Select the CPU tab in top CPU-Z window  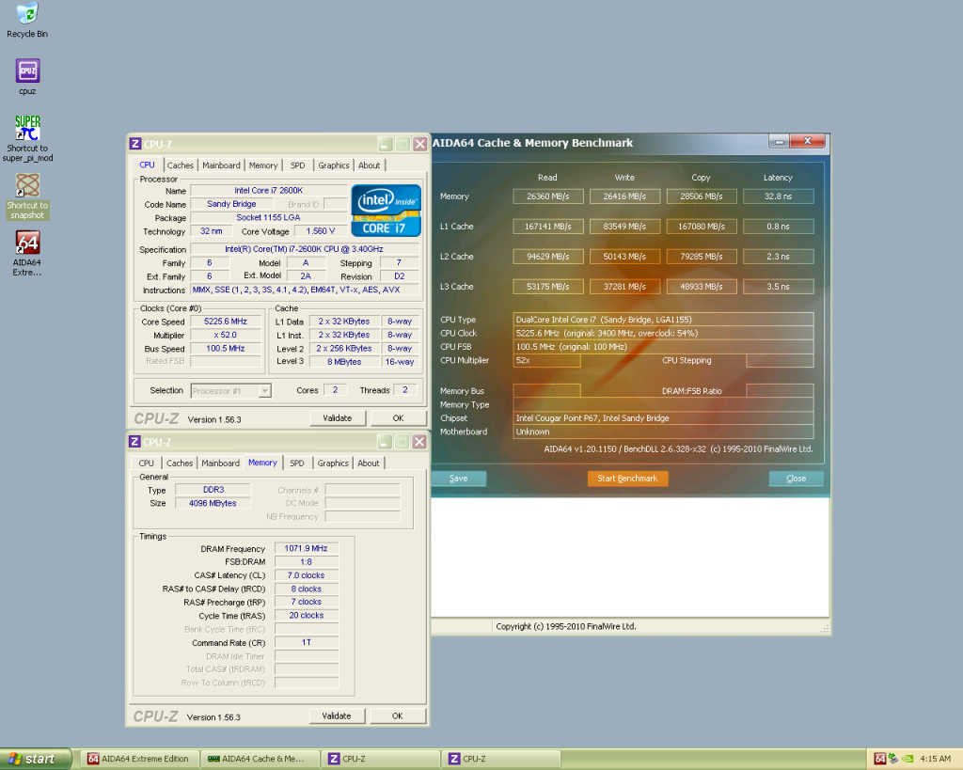[x=147, y=165]
